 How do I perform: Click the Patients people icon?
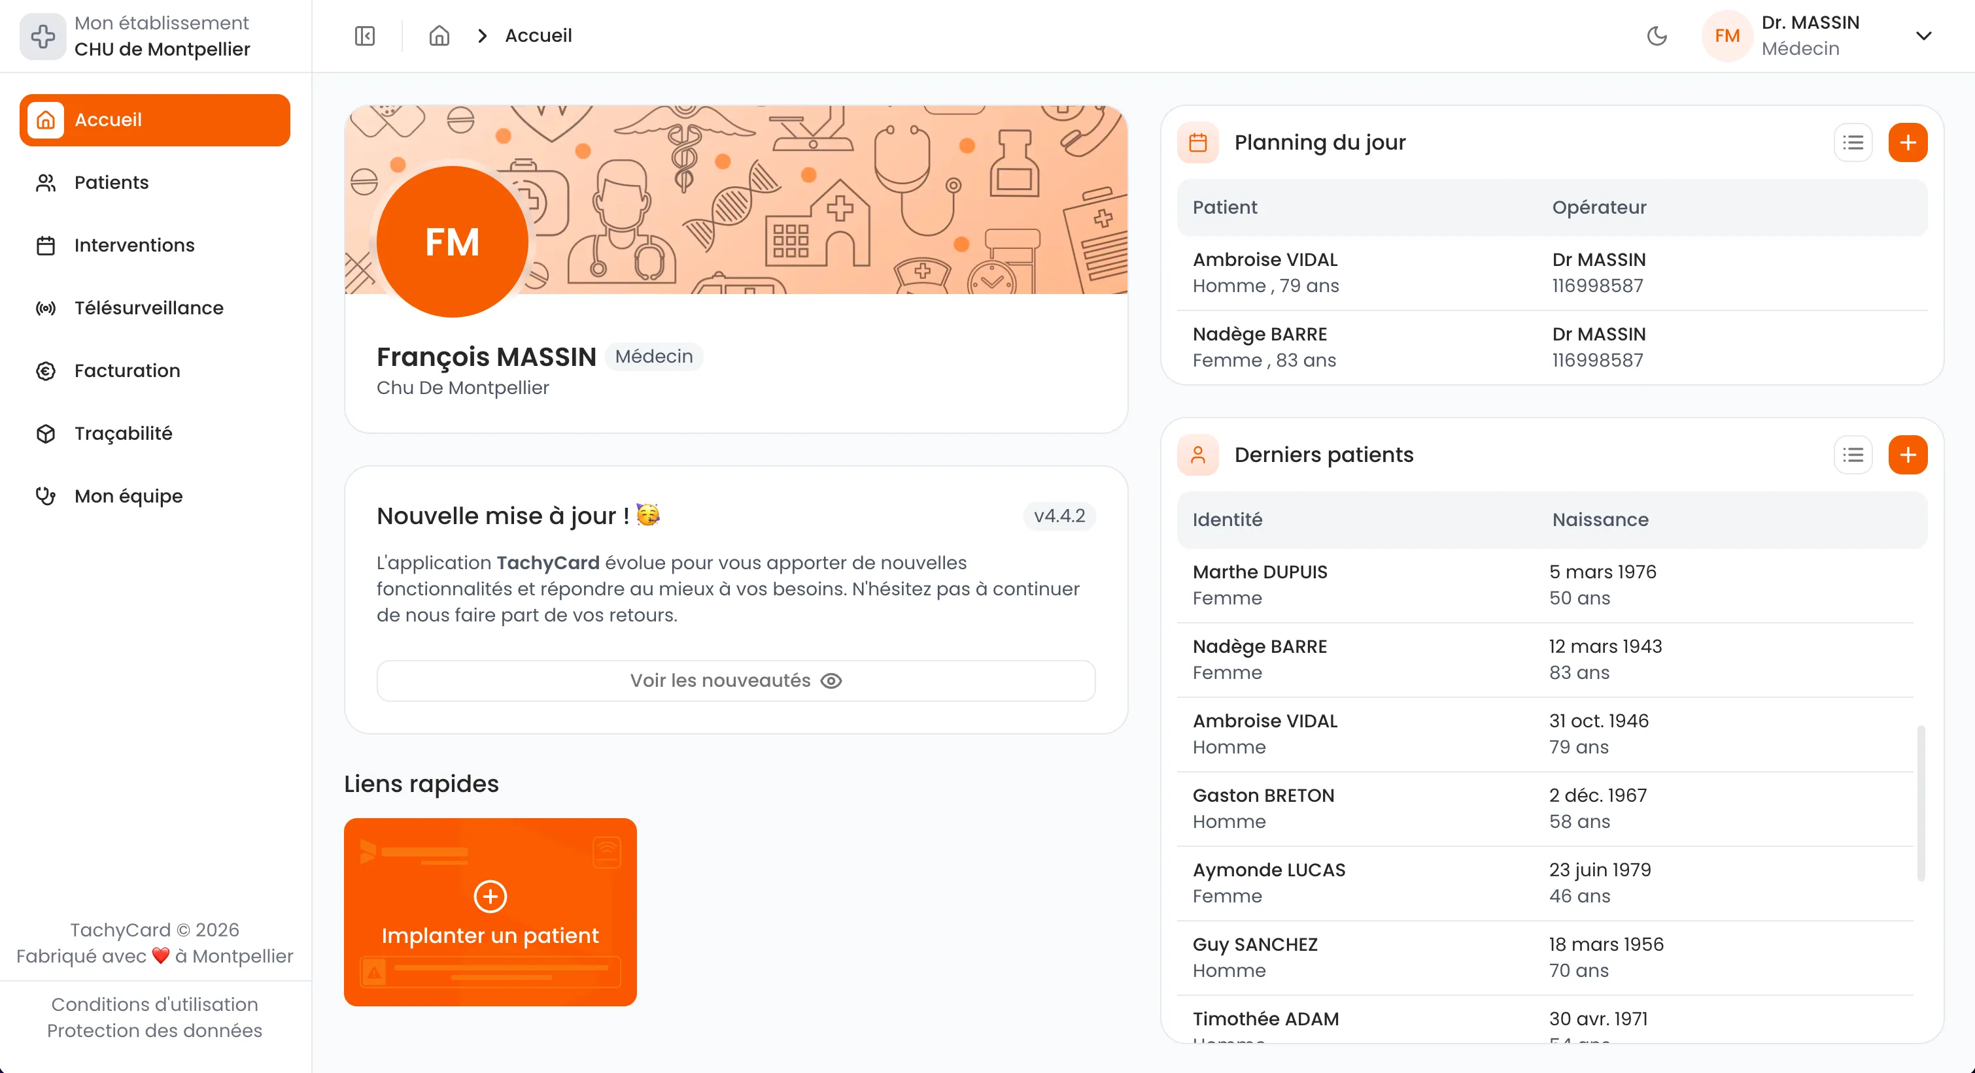click(46, 183)
